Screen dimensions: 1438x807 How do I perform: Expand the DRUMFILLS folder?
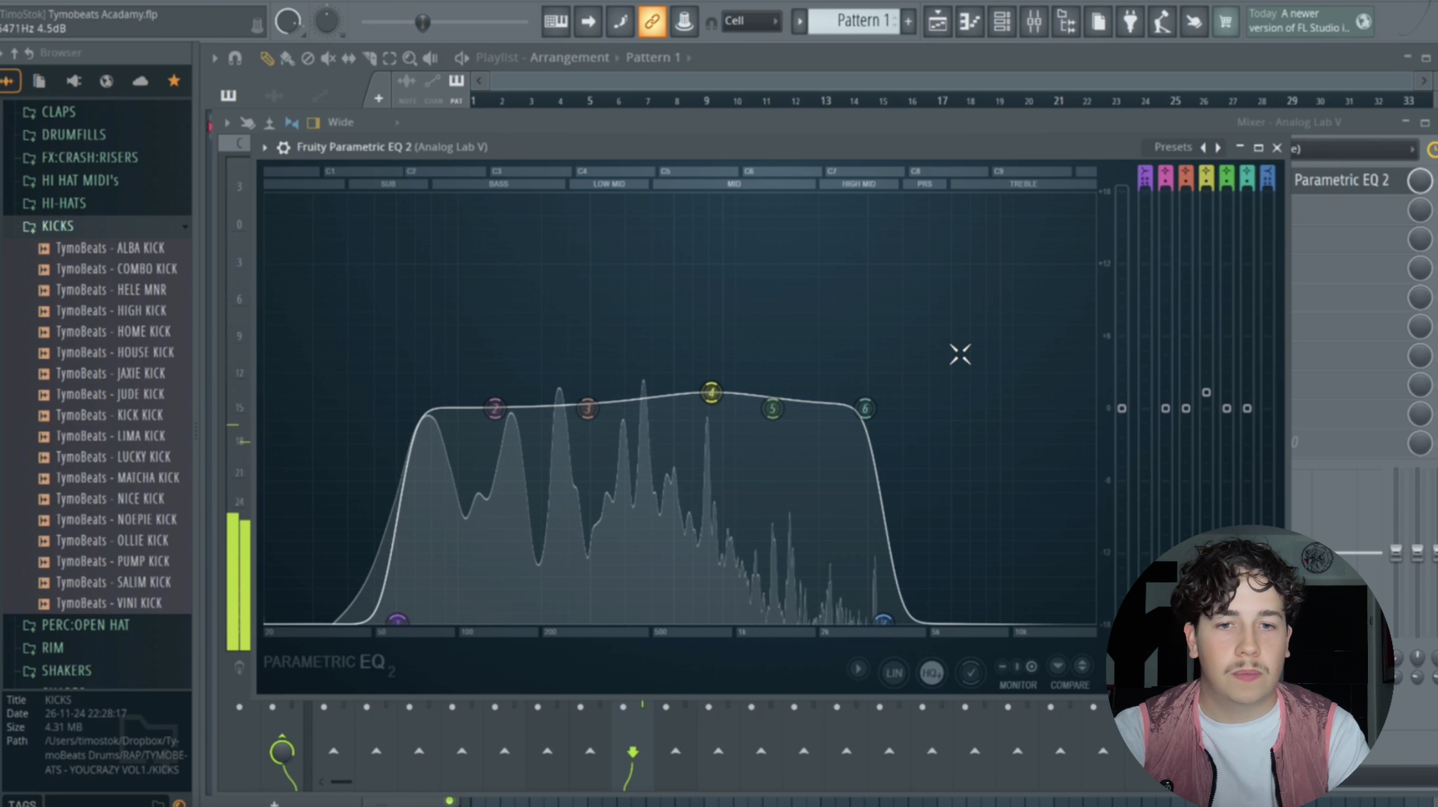73,135
